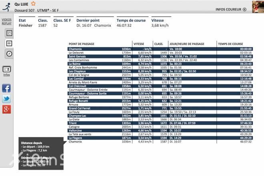This screenshot has width=264, height=176.
Task: Open the VIDEOS REPLAY link
Action: [x=6, y=21]
